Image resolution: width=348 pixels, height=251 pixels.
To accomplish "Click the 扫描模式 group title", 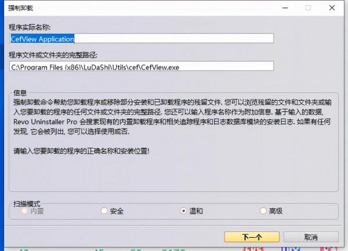I will pyautogui.click(x=27, y=203).
